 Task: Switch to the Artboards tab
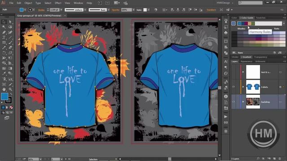coord(260,61)
